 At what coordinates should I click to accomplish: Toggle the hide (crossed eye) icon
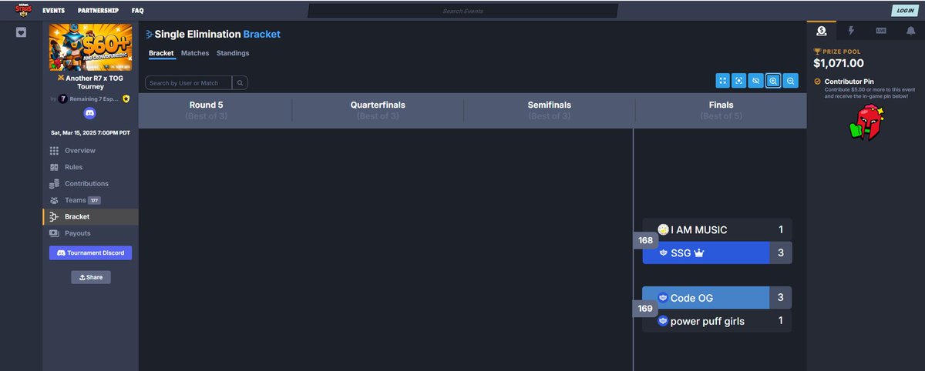click(x=756, y=80)
